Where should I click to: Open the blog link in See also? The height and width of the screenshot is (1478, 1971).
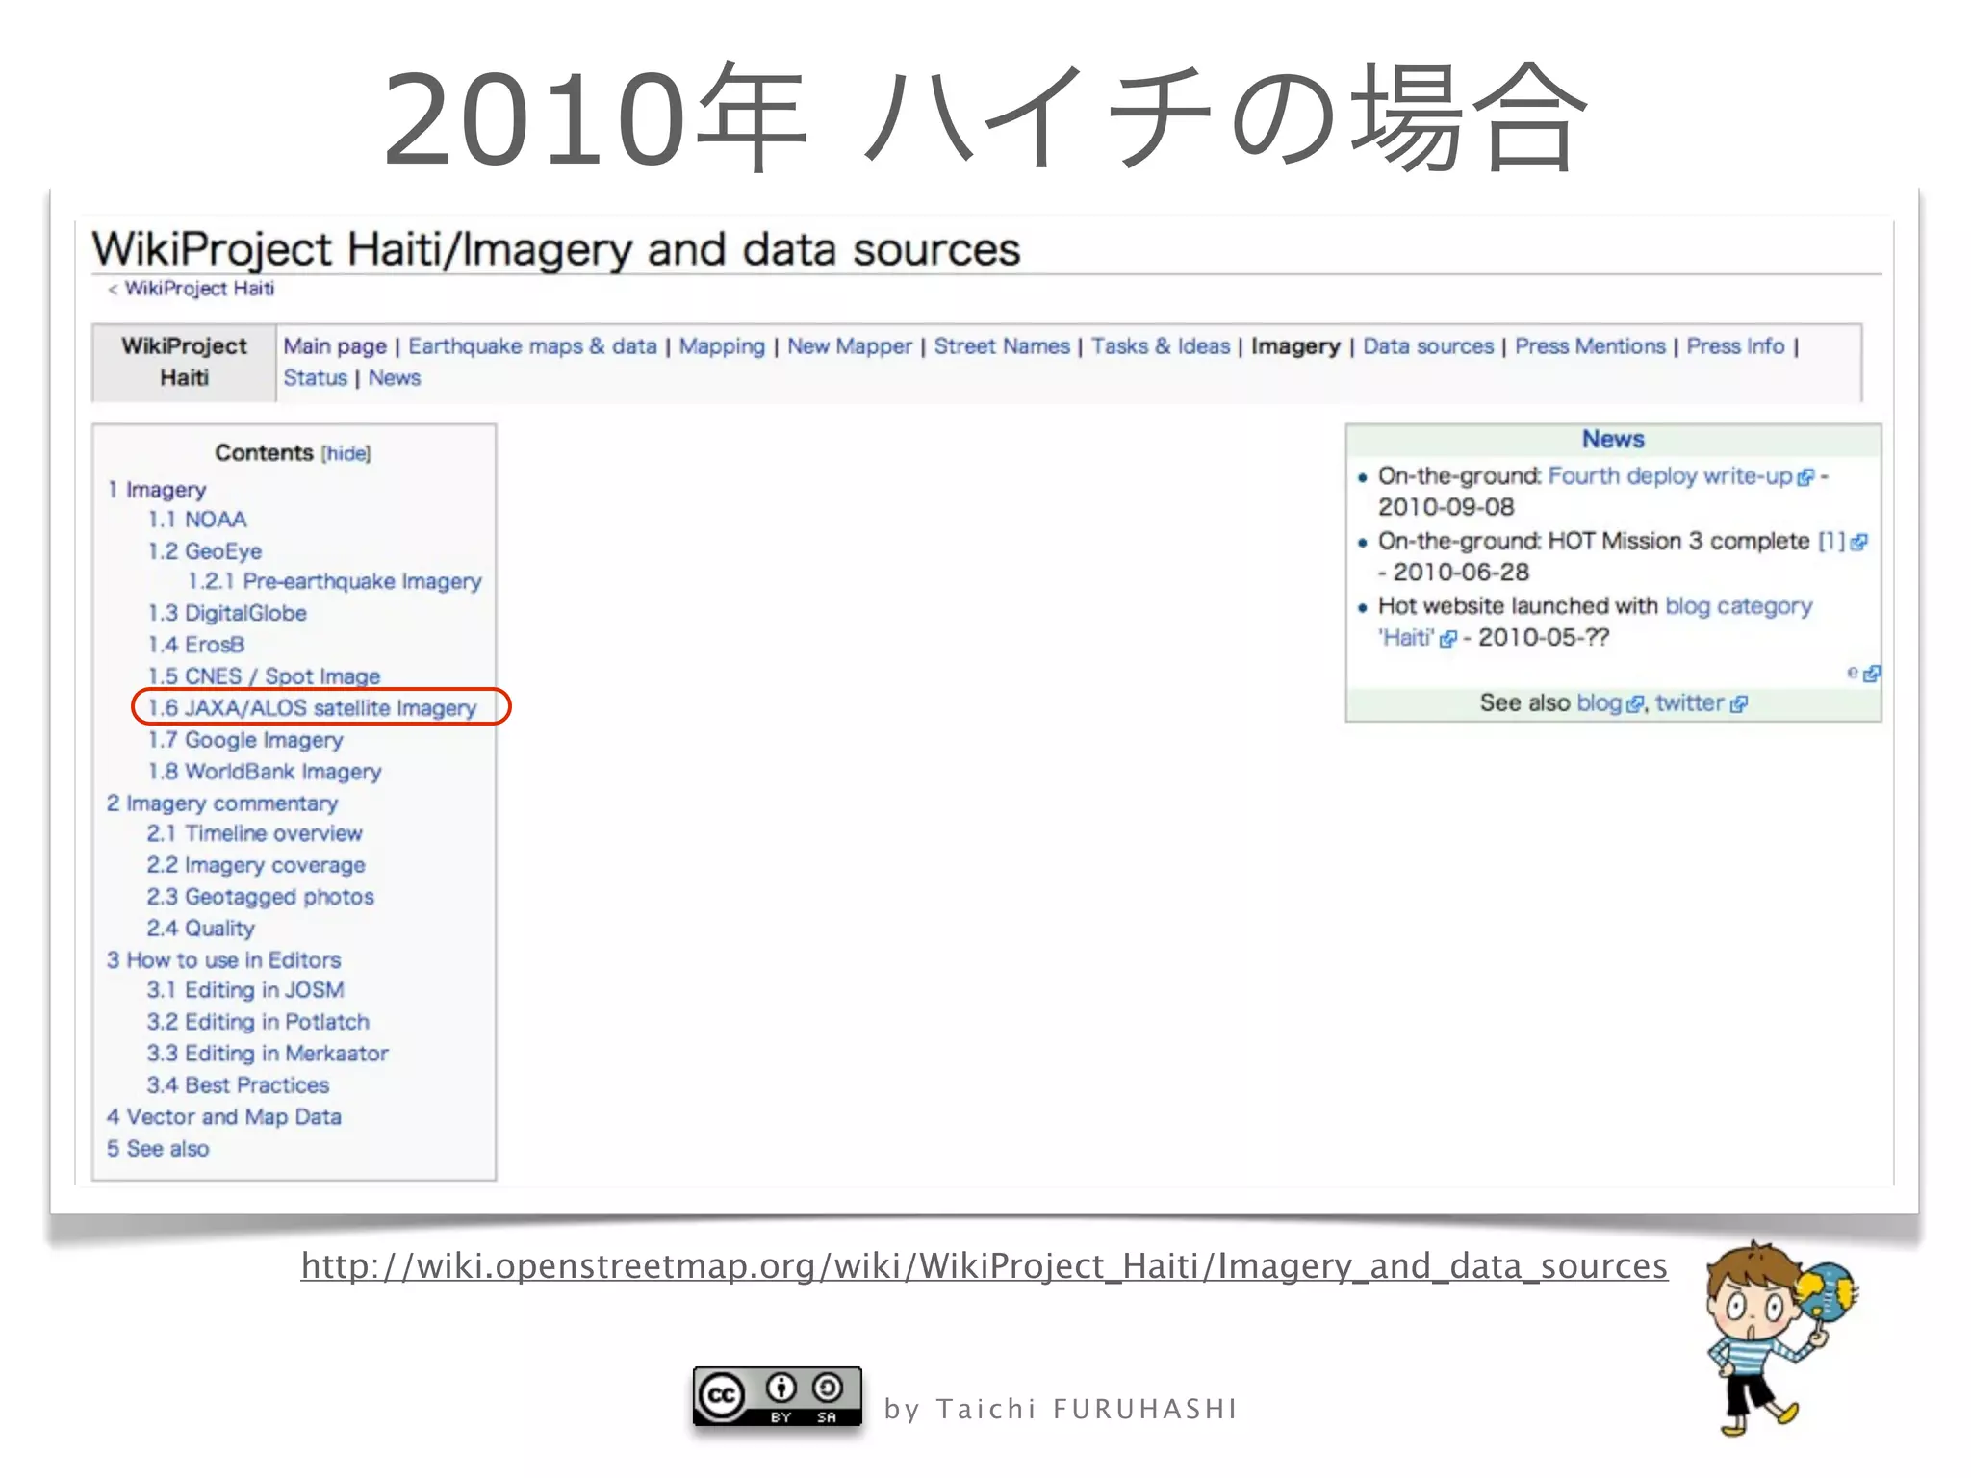1599,703
